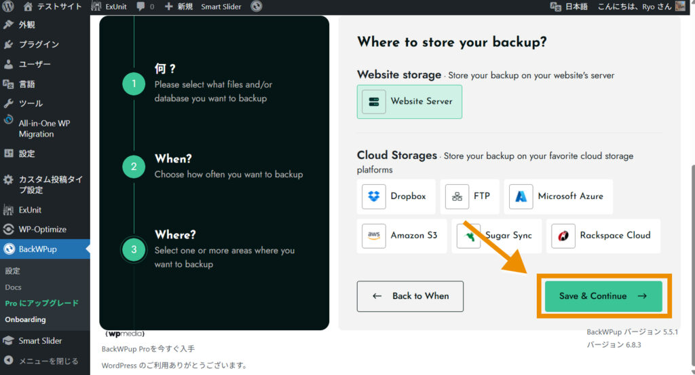Click step 1 circle in onboarding
The height and width of the screenshot is (375, 695).
pos(134,84)
